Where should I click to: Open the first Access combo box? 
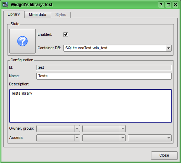(x=58, y=138)
